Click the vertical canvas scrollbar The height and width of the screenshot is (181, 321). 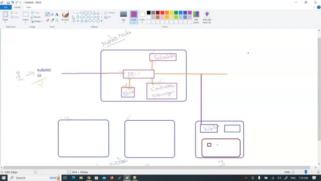click(x=319, y=89)
